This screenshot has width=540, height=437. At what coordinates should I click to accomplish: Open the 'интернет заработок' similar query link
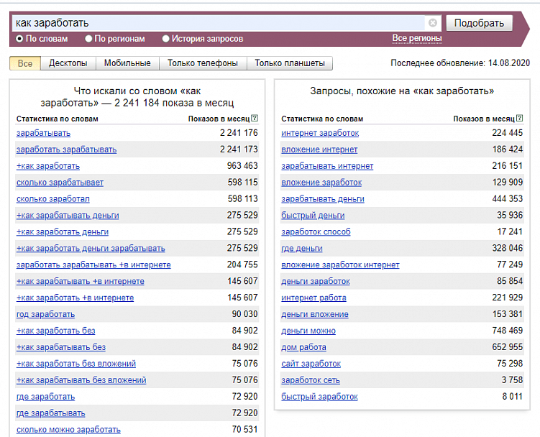320,133
